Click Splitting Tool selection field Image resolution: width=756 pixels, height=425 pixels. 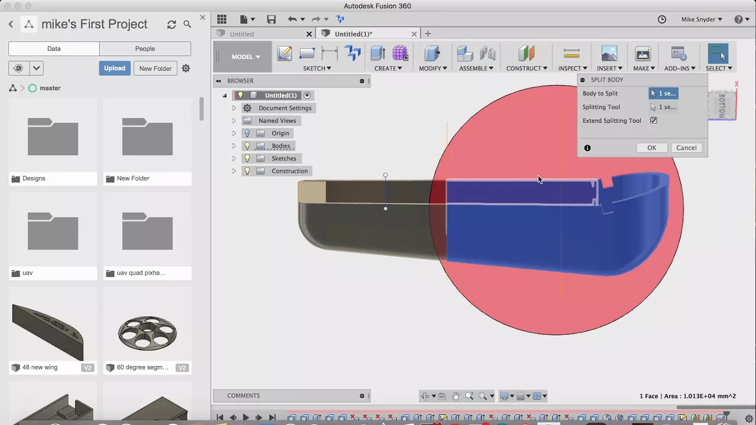coord(663,107)
